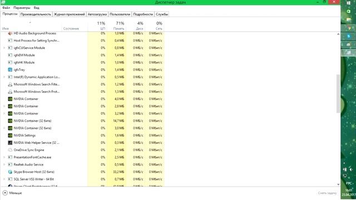Image resolution: width=356 pixels, height=200 pixels.
Task: Sort by the ЦП column header
Action: (97, 26)
